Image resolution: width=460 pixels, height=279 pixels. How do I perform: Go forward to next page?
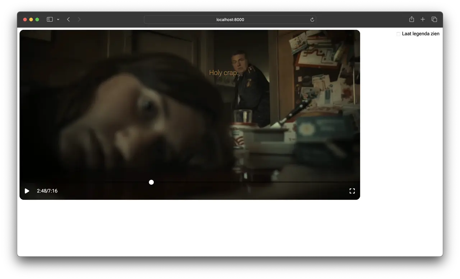pyautogui.click(x=79, y=19)
